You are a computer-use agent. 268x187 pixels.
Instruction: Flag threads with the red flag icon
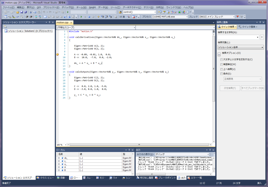pos(238,17)
